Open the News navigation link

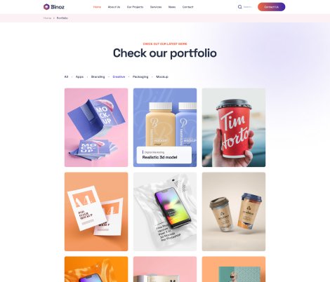172,7
